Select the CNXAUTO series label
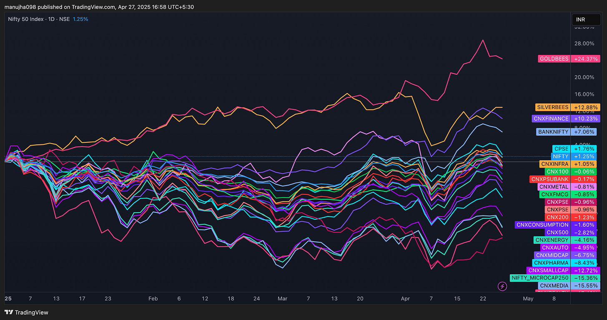This screenshot has width=607, height=320. tap(555, 248)
